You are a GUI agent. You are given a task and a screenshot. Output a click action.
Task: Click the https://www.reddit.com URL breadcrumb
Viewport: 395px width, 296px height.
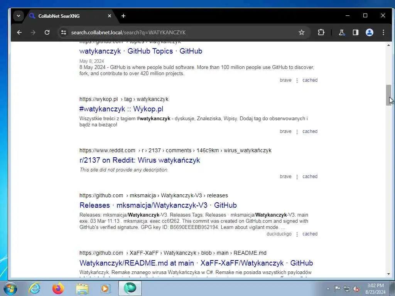tap(176, 151)
